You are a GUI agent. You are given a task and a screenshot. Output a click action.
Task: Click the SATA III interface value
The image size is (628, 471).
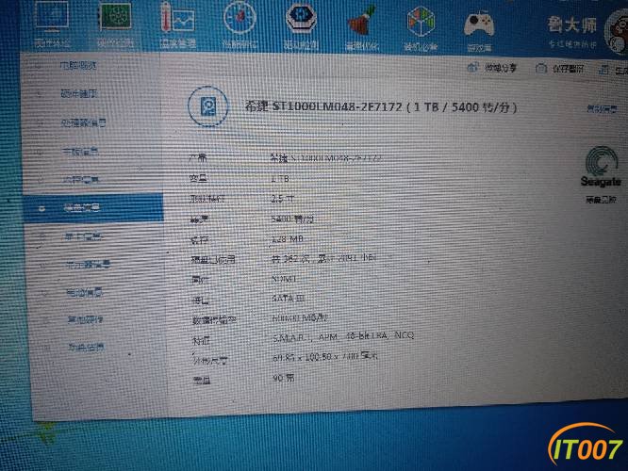289,298
